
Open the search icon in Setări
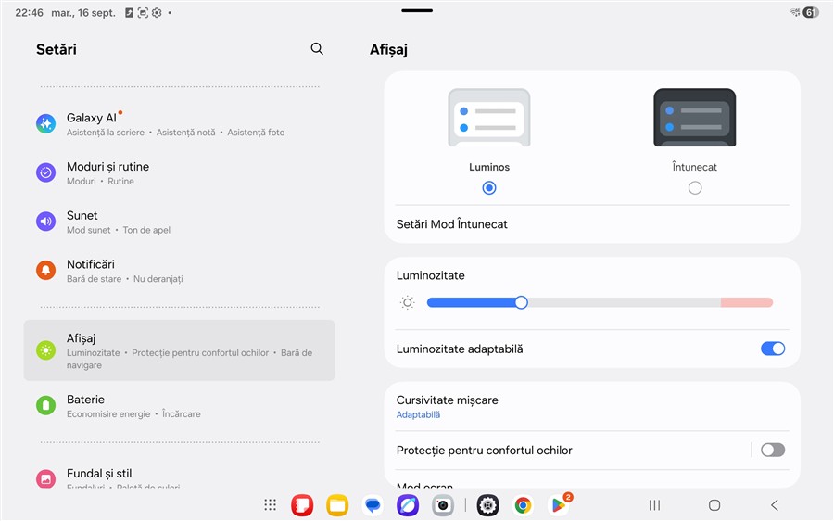[x=317, y=49]
